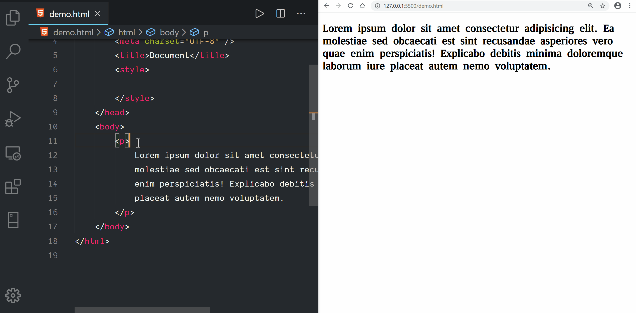This screenshot has height=313, width=636.
Task: Reload the browser page
Action: tap(350, 6)
